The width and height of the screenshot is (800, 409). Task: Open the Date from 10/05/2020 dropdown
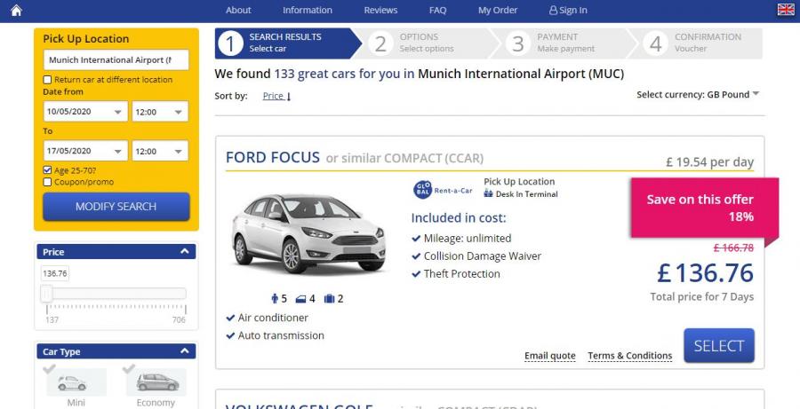pos(85,112)
